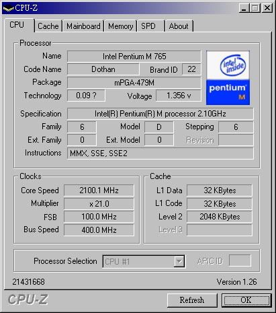
Task: Click the Level 2 cache value
Action: 220,217
